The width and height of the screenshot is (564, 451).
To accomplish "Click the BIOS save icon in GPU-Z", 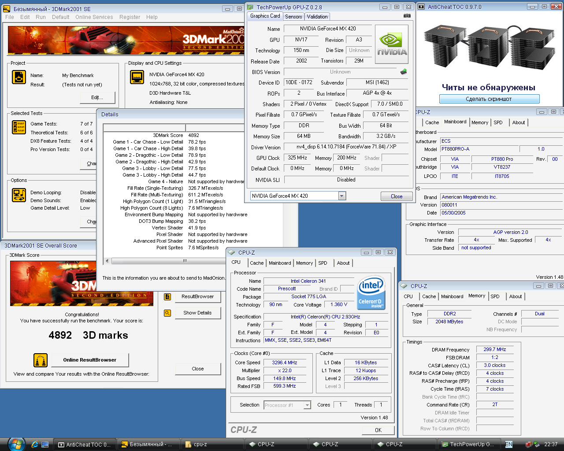I will pos(403,71).
